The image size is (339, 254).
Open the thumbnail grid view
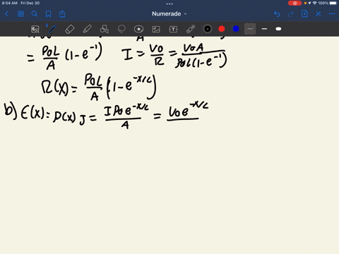pyautogui.click(x=20, y=14)
